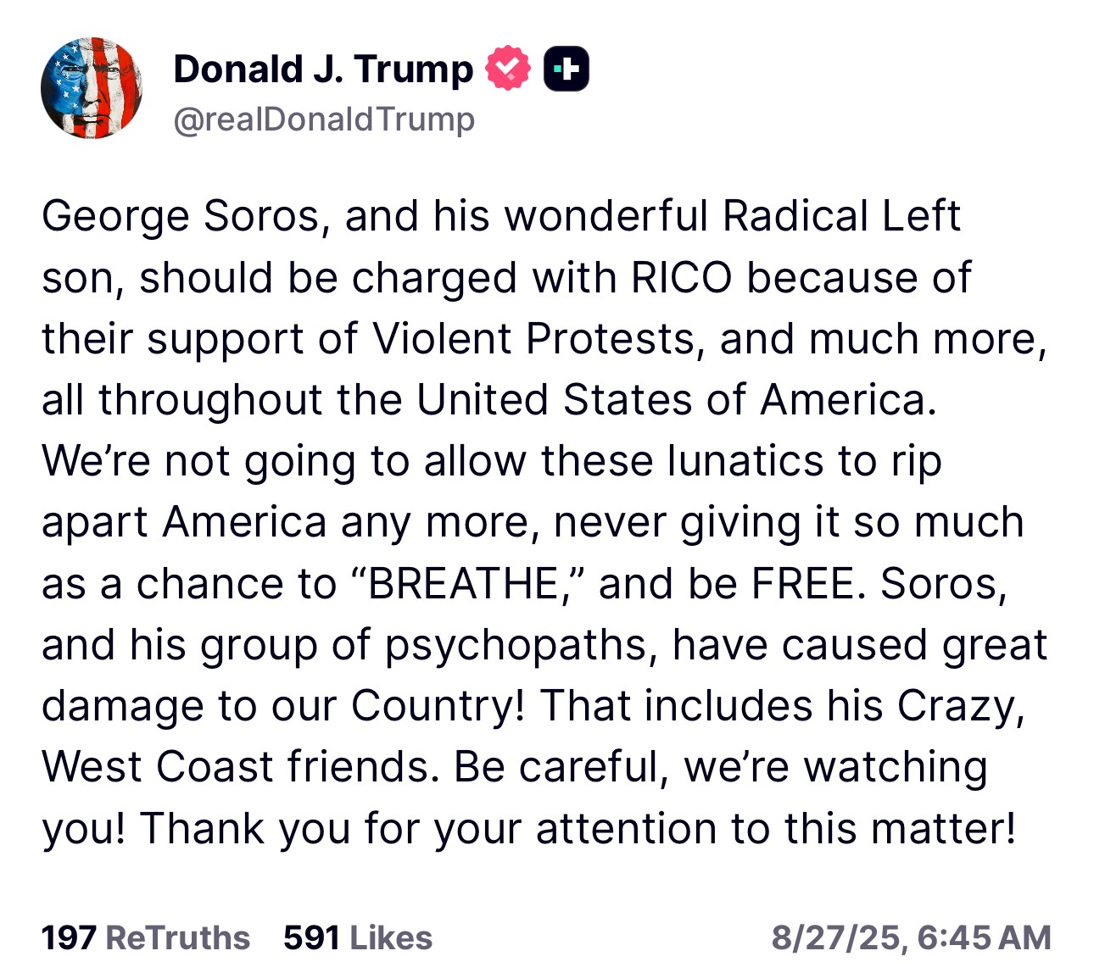
Task: Click the phrase "Radical Left" in the post
Action: 841,216
